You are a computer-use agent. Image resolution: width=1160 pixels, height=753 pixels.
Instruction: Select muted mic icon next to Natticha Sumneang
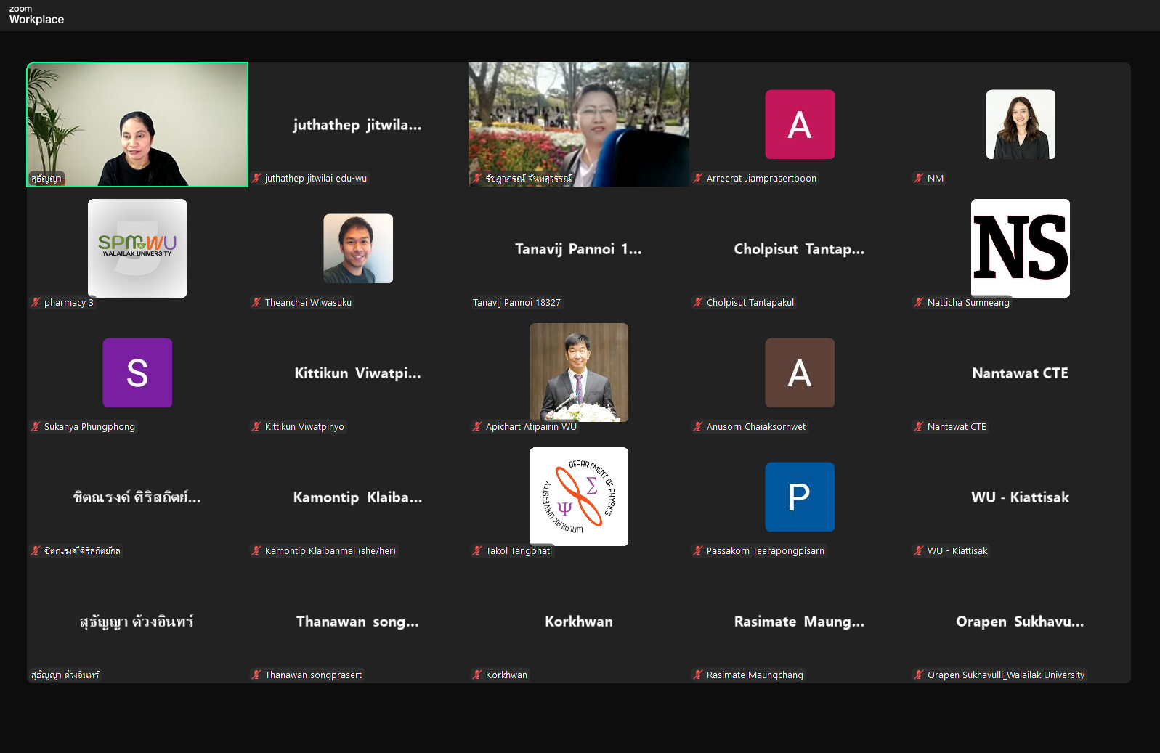(919, 303)
